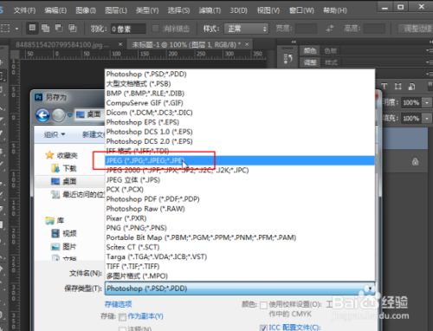
Task: Open the 帮助(H) menu
Action: pyautogui.click(x=335, y=10)
